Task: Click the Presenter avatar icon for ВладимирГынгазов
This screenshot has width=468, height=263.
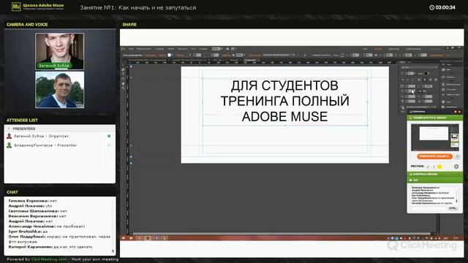Action: [10, 145]
